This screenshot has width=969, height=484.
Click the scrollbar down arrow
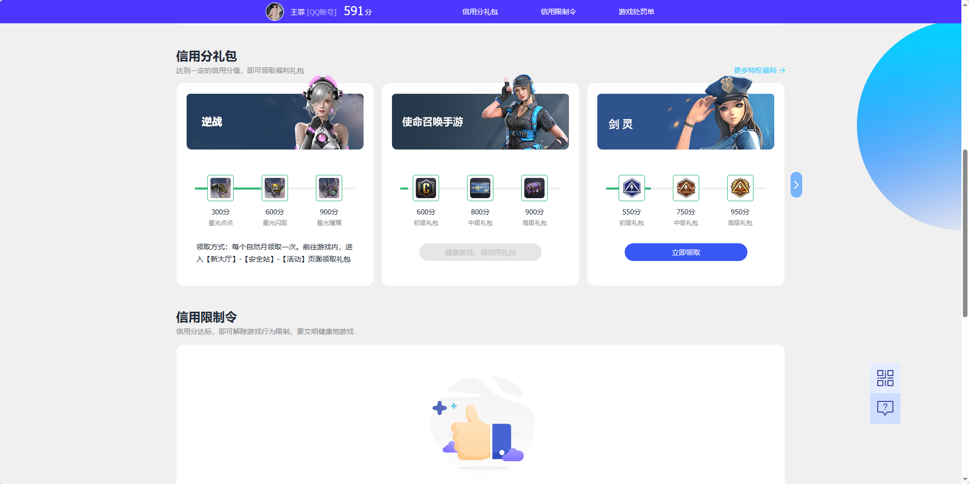965,479
